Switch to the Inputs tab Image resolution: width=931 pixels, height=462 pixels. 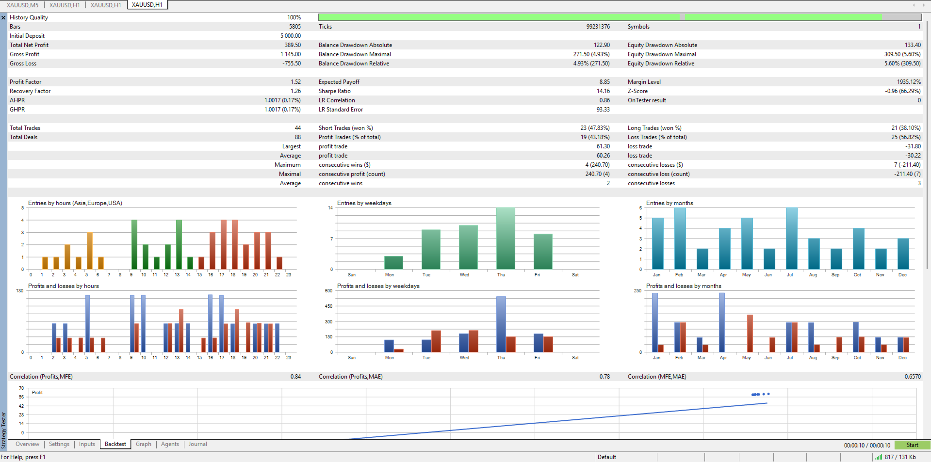click(87, 444)
